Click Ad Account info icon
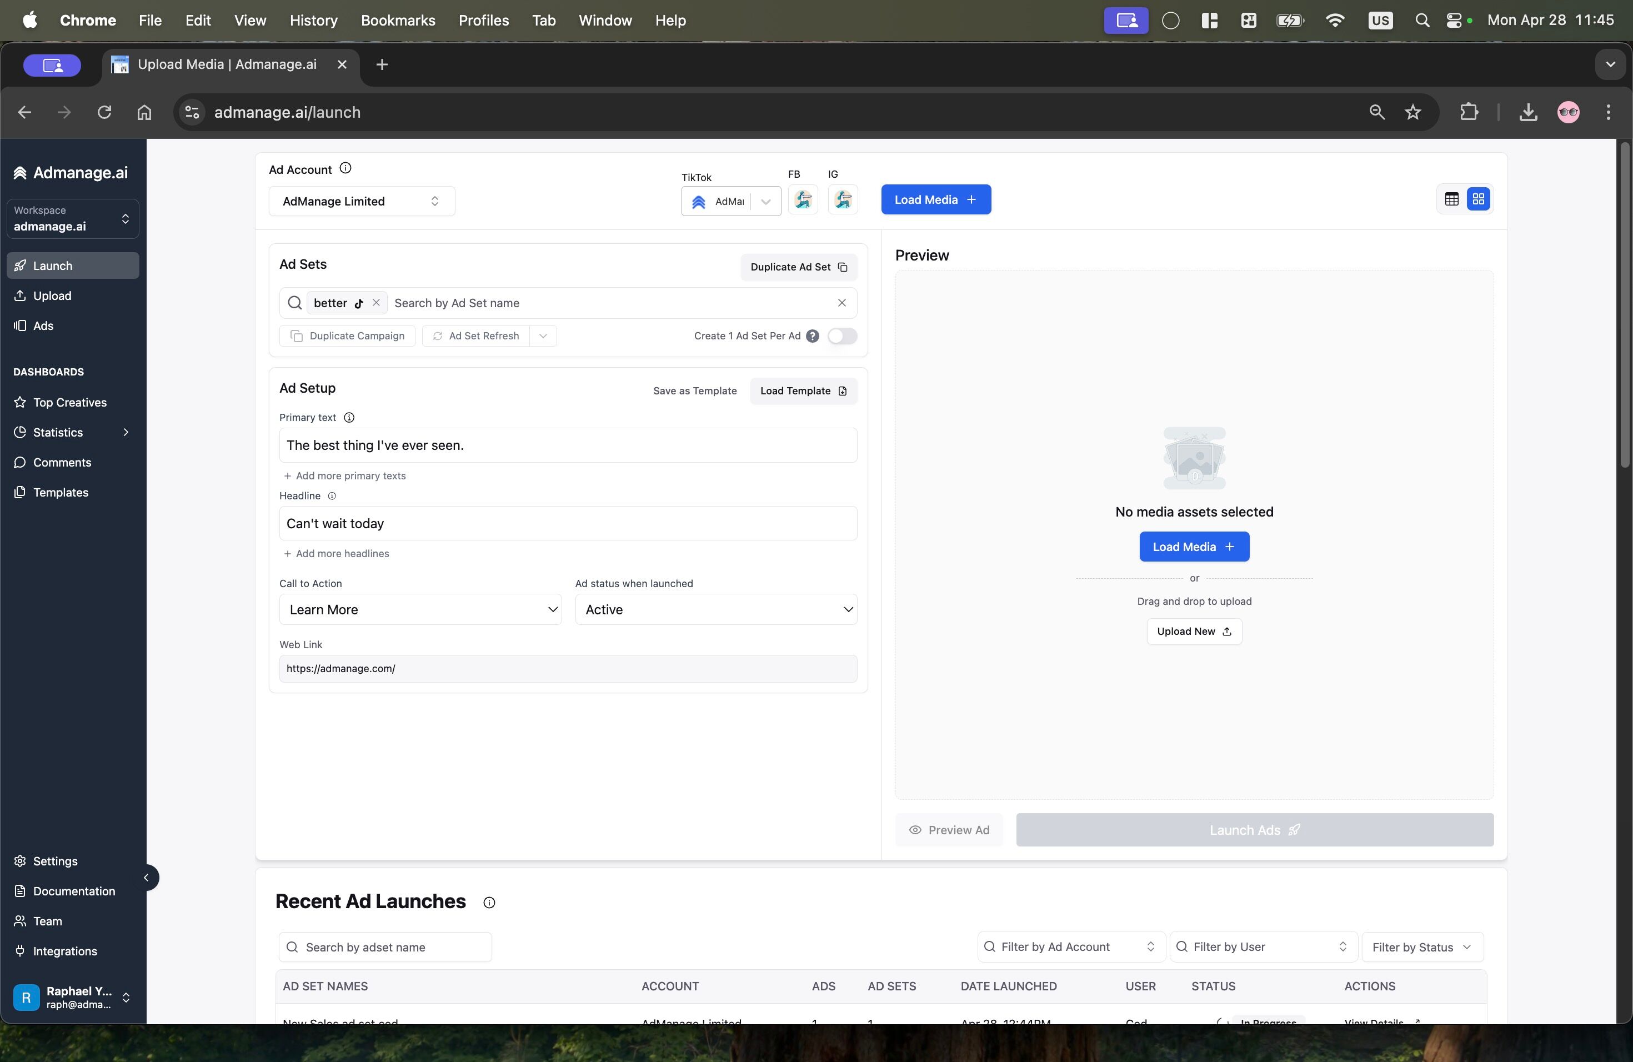 [346, 168]
